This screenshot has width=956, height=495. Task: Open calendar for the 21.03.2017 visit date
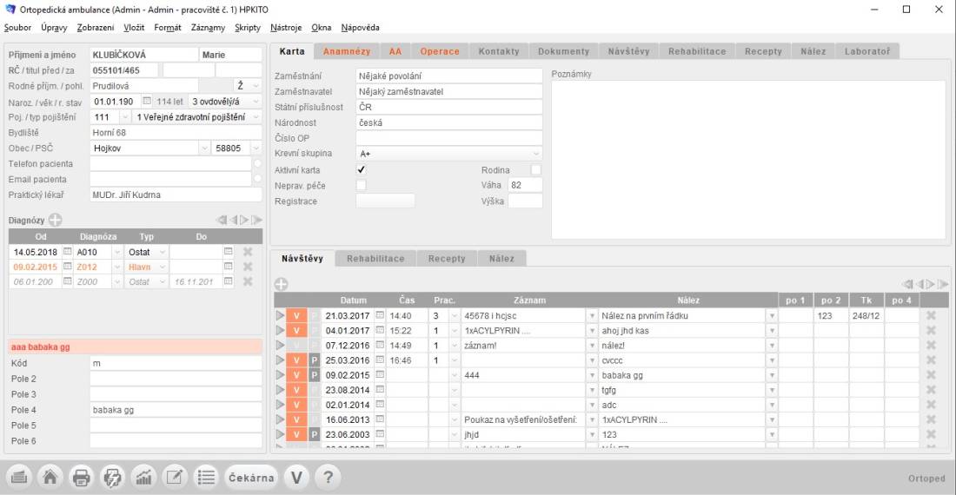coord(379,316)
